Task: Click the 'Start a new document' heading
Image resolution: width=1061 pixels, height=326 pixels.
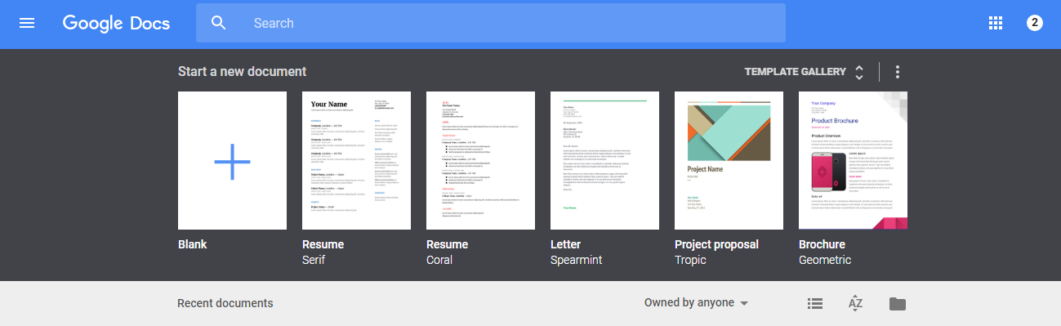Action: click(x=243, y=72)
